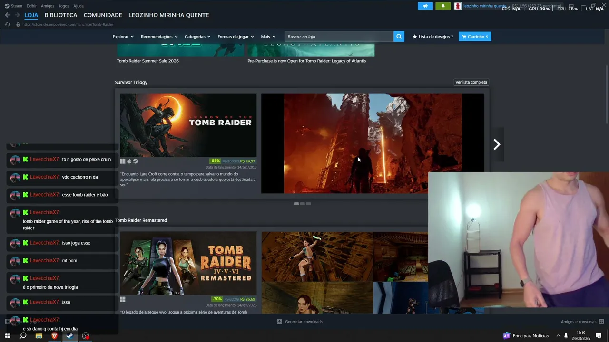Click the Steam logo in the menu bar

point(7,6)
